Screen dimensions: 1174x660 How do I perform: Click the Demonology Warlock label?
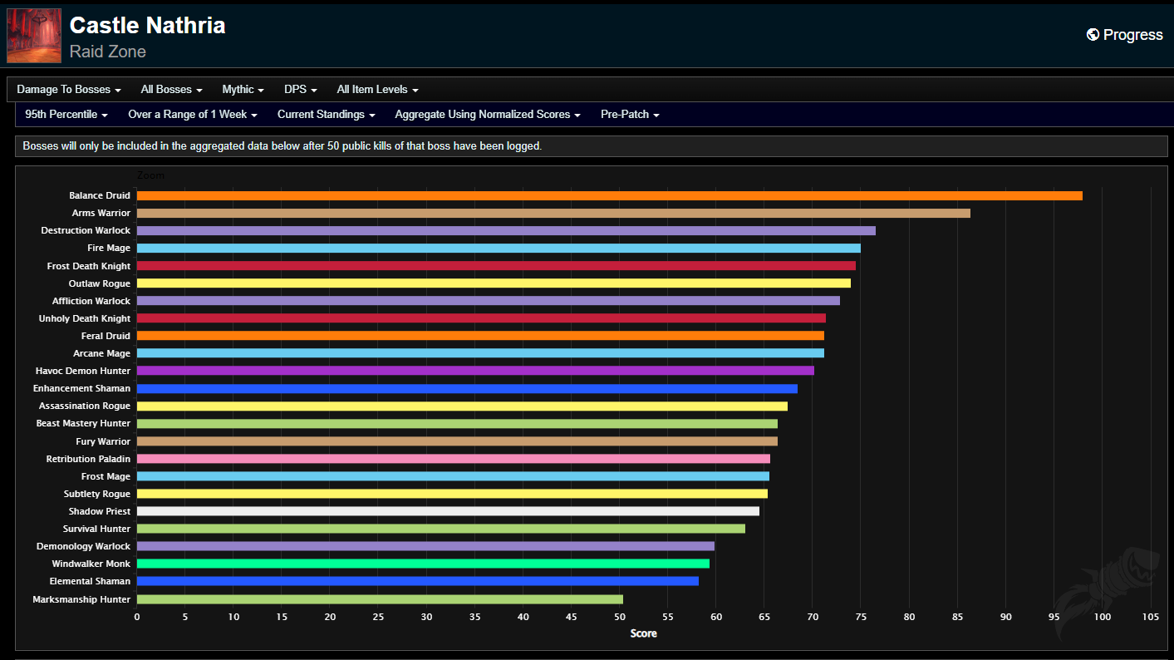point(83,546)
